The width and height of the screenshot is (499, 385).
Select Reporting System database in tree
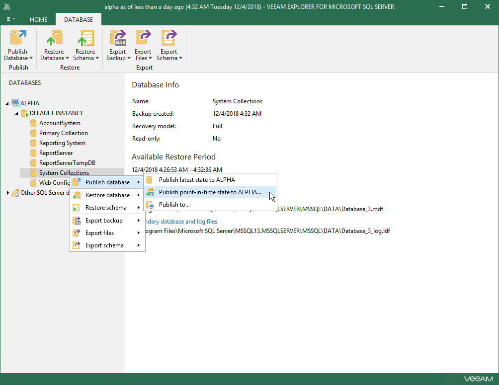click(62, 143)
